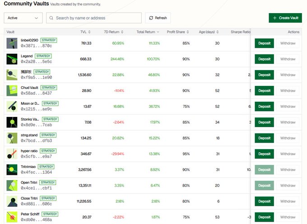Viewport: 307px width, 224px height.
Task: Click the Peter Schiff vault avatar
Action: pyautogui.click(x=12, y=217)
